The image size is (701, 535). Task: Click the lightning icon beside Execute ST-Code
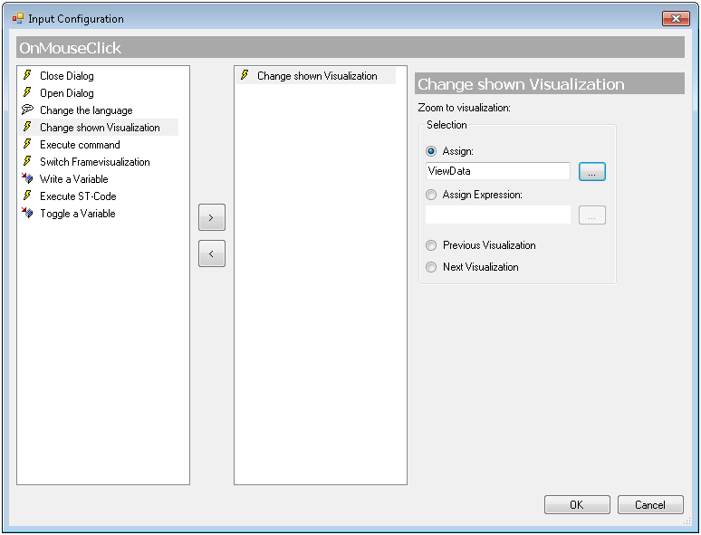click(x=27, y=196)
